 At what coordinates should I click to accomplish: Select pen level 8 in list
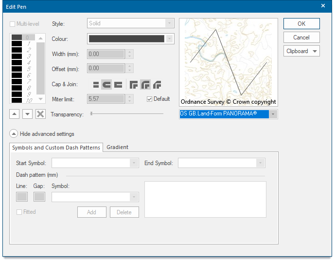pos(23,88)
